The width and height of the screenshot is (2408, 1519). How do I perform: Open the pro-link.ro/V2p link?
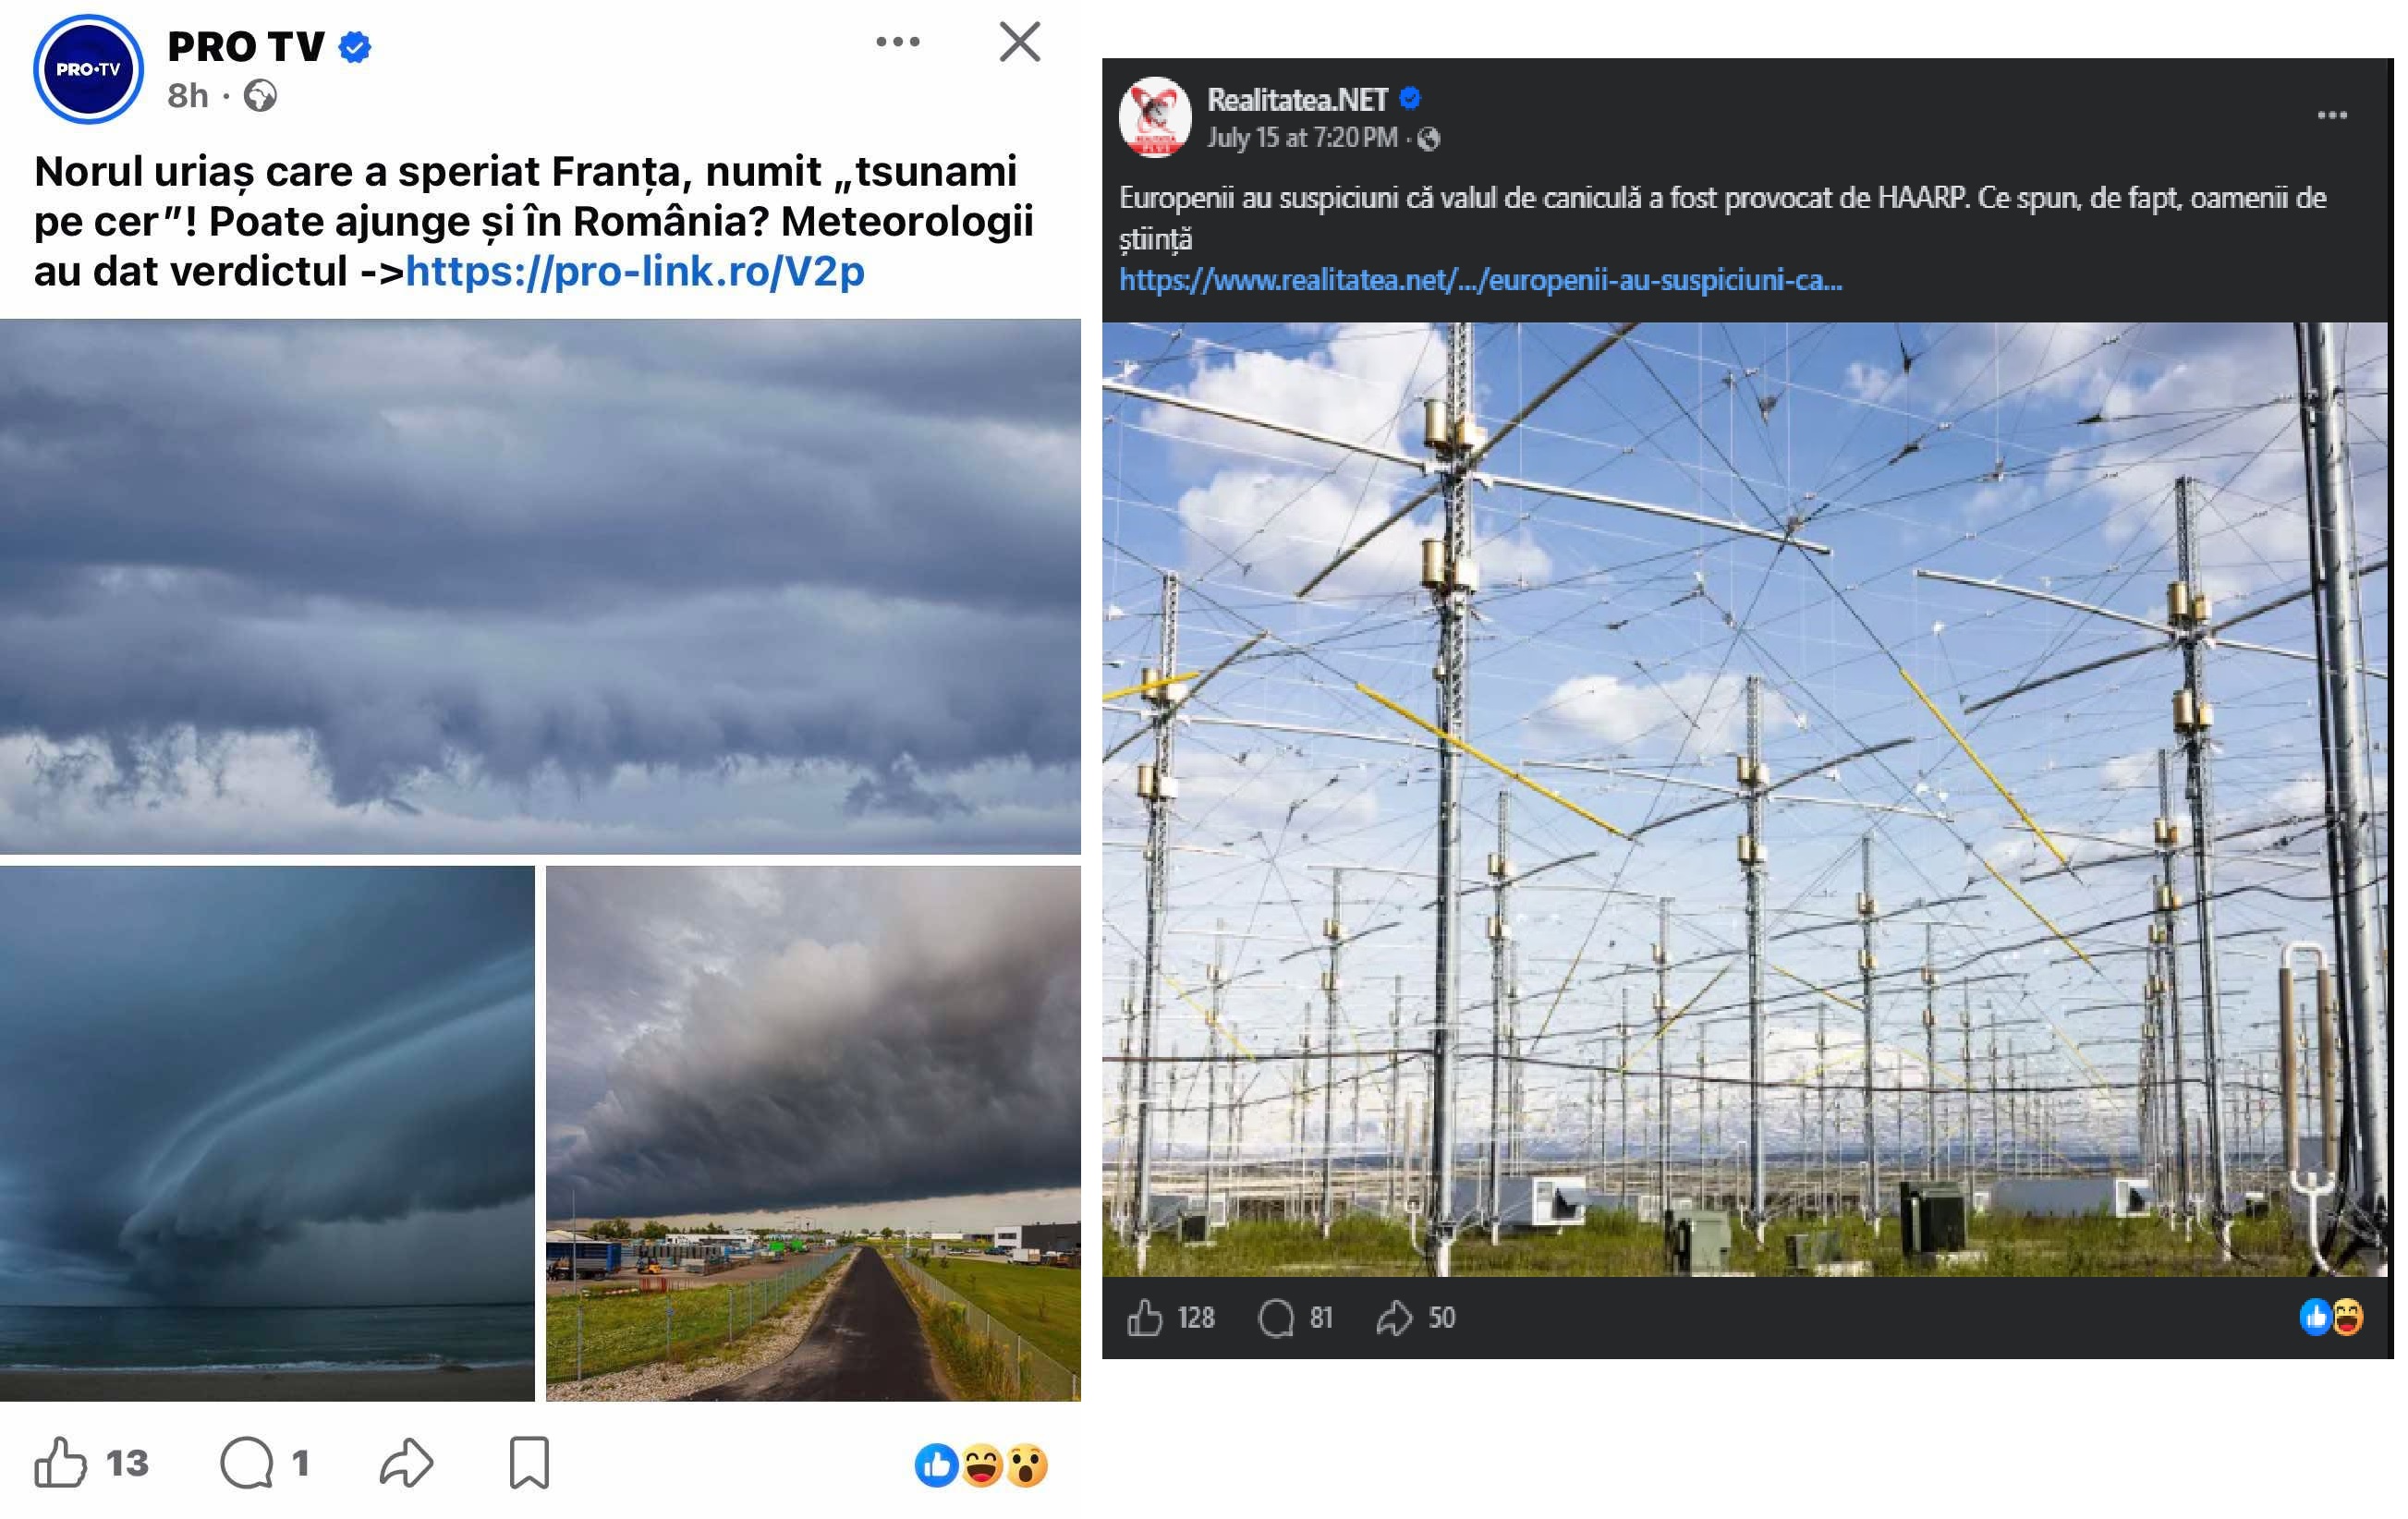coord(635,271)
